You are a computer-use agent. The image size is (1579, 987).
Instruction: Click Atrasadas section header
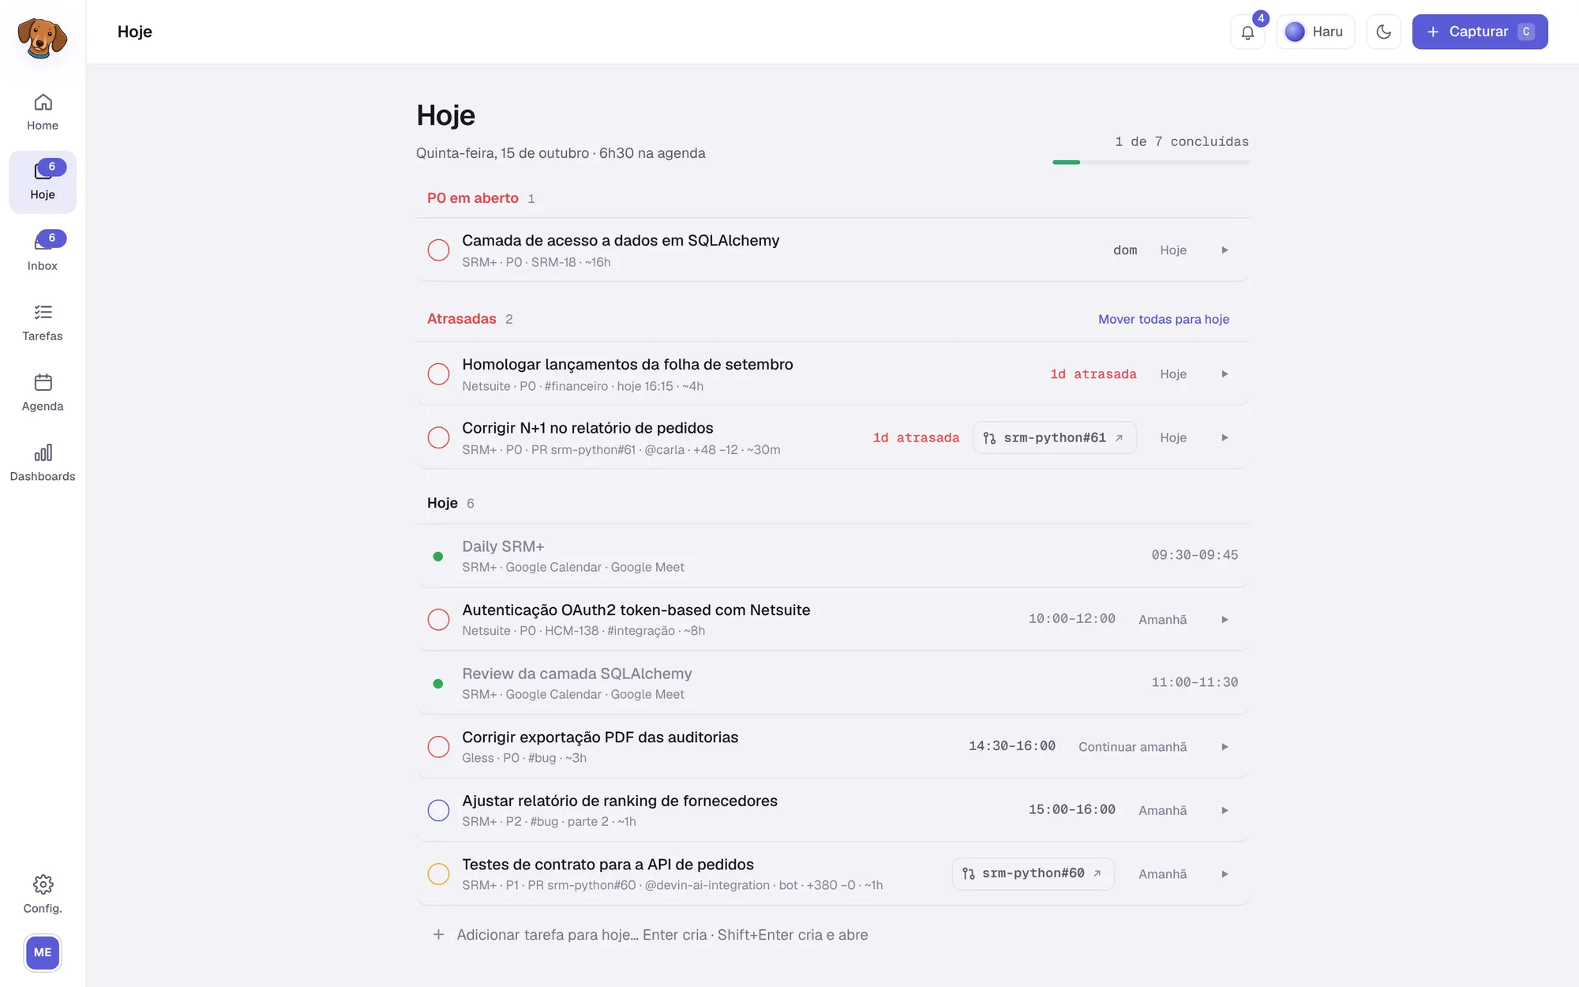coord(462,319)
